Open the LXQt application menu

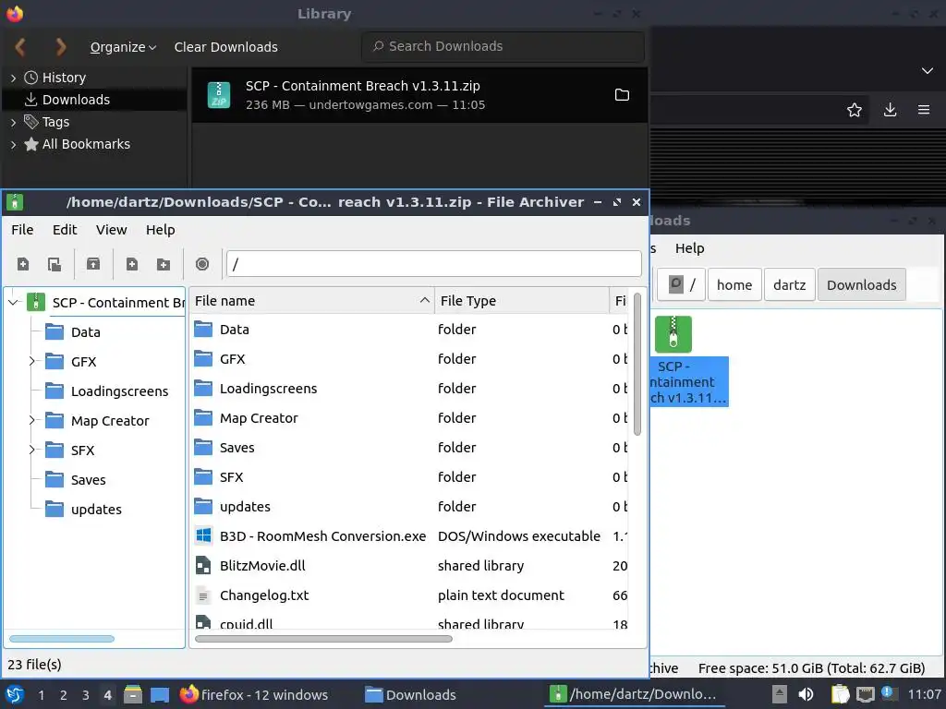point(15,694)
